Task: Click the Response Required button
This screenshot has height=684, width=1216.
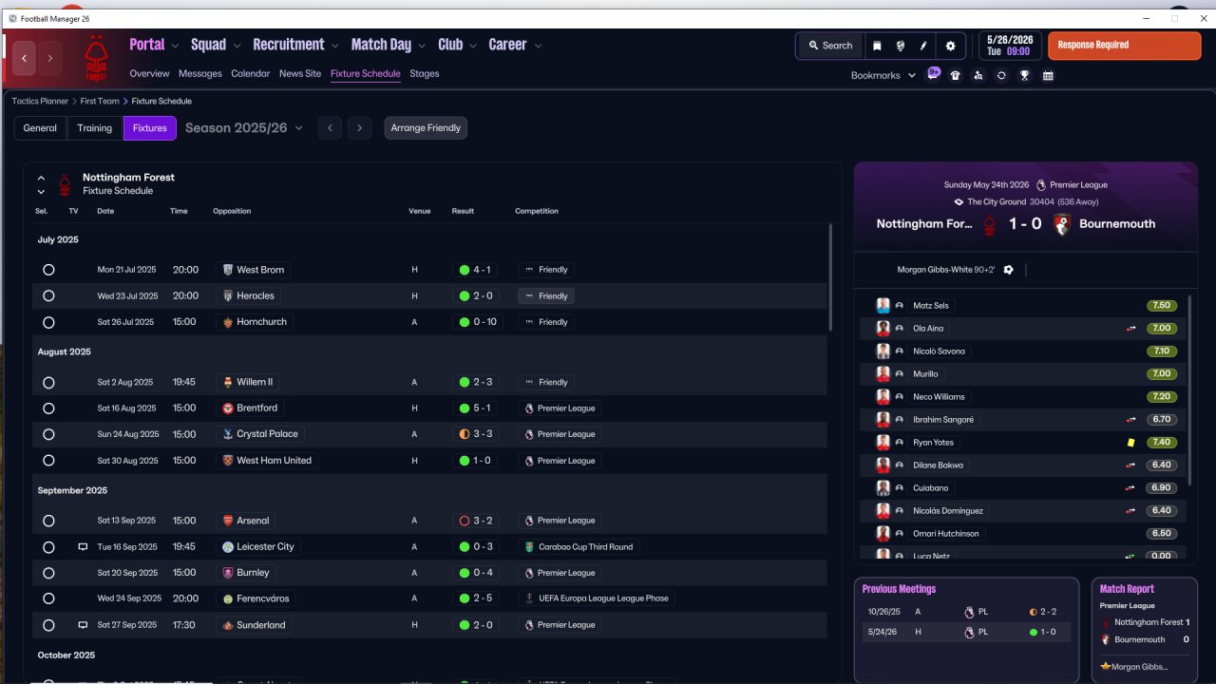Action: tap(1124, 46)
